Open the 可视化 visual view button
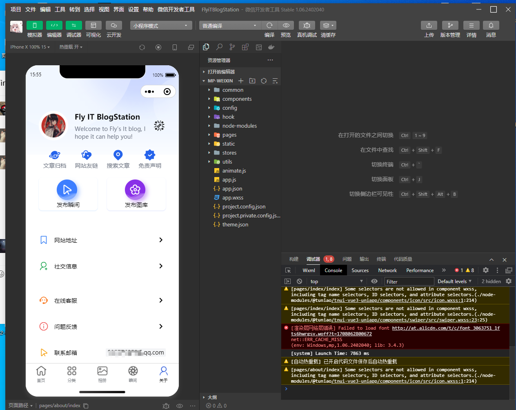This screenshot has height=410, width=516. coord(93,25)
